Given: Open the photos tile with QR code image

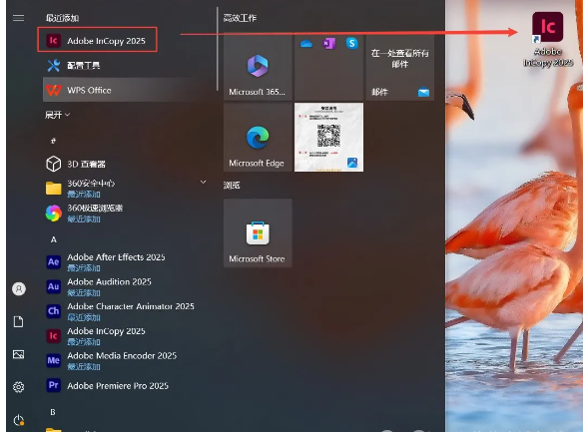Looking at the screenshot, I should (x=328, y=137).
